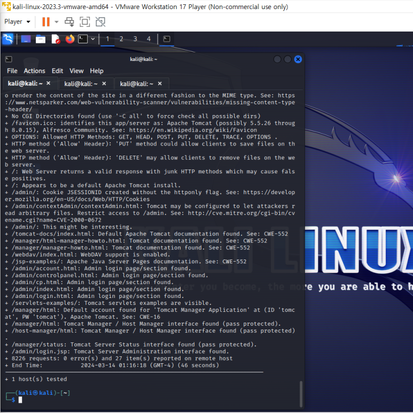Pause the virtual machine

coord(46,21)
